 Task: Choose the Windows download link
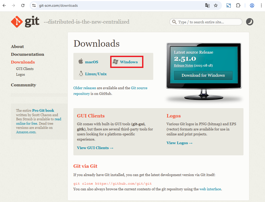point(129,62)
